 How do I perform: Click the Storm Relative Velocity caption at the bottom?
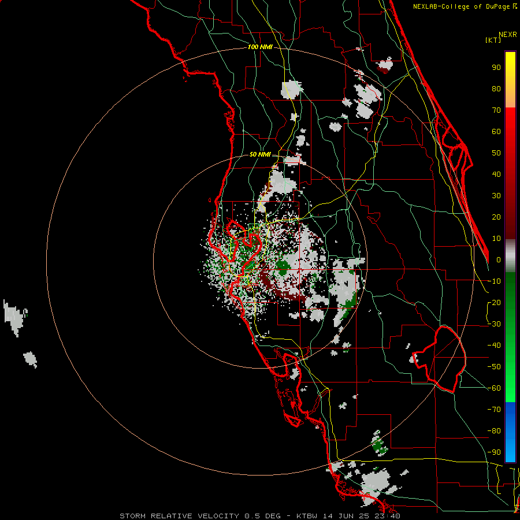tap(259, 516)
